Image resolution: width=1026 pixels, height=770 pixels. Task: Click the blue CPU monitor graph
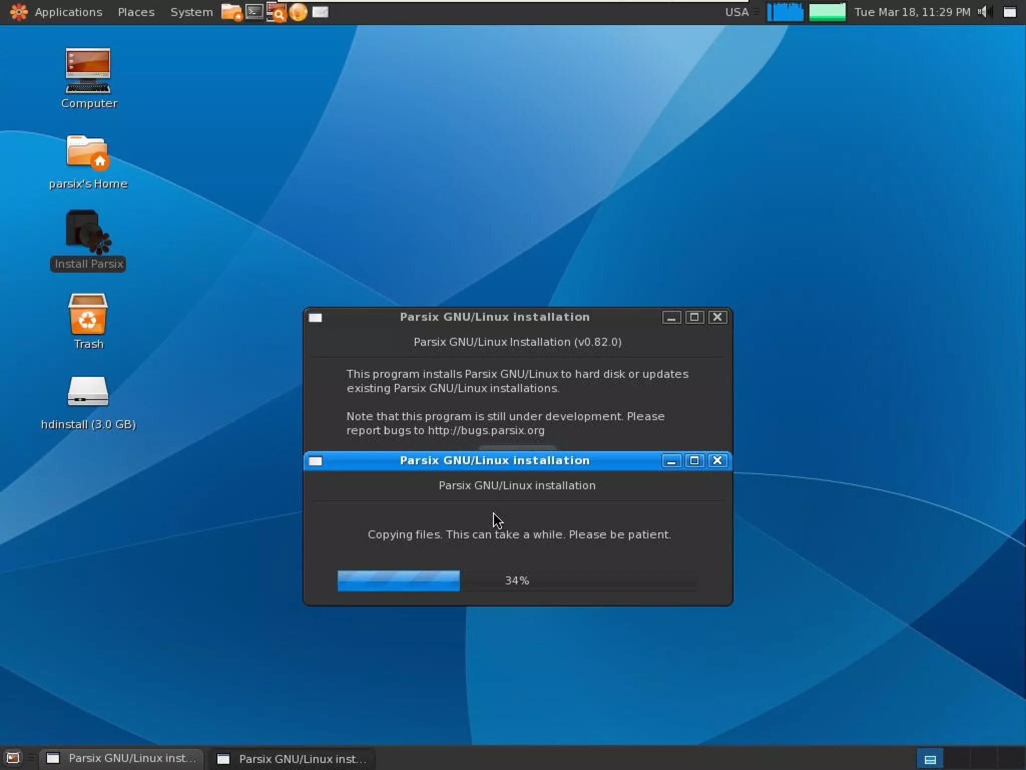(x=785, y=12)
